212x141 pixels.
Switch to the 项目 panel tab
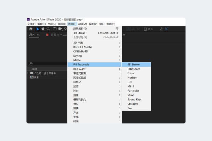[32, 35]
